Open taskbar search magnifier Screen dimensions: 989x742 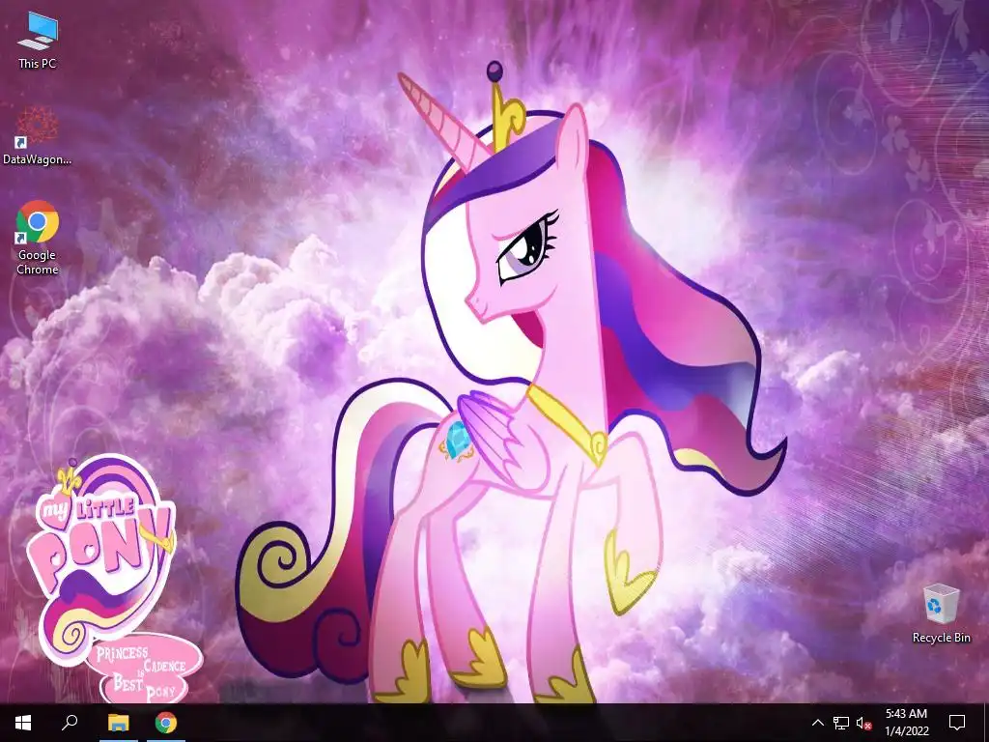(70, 723)
